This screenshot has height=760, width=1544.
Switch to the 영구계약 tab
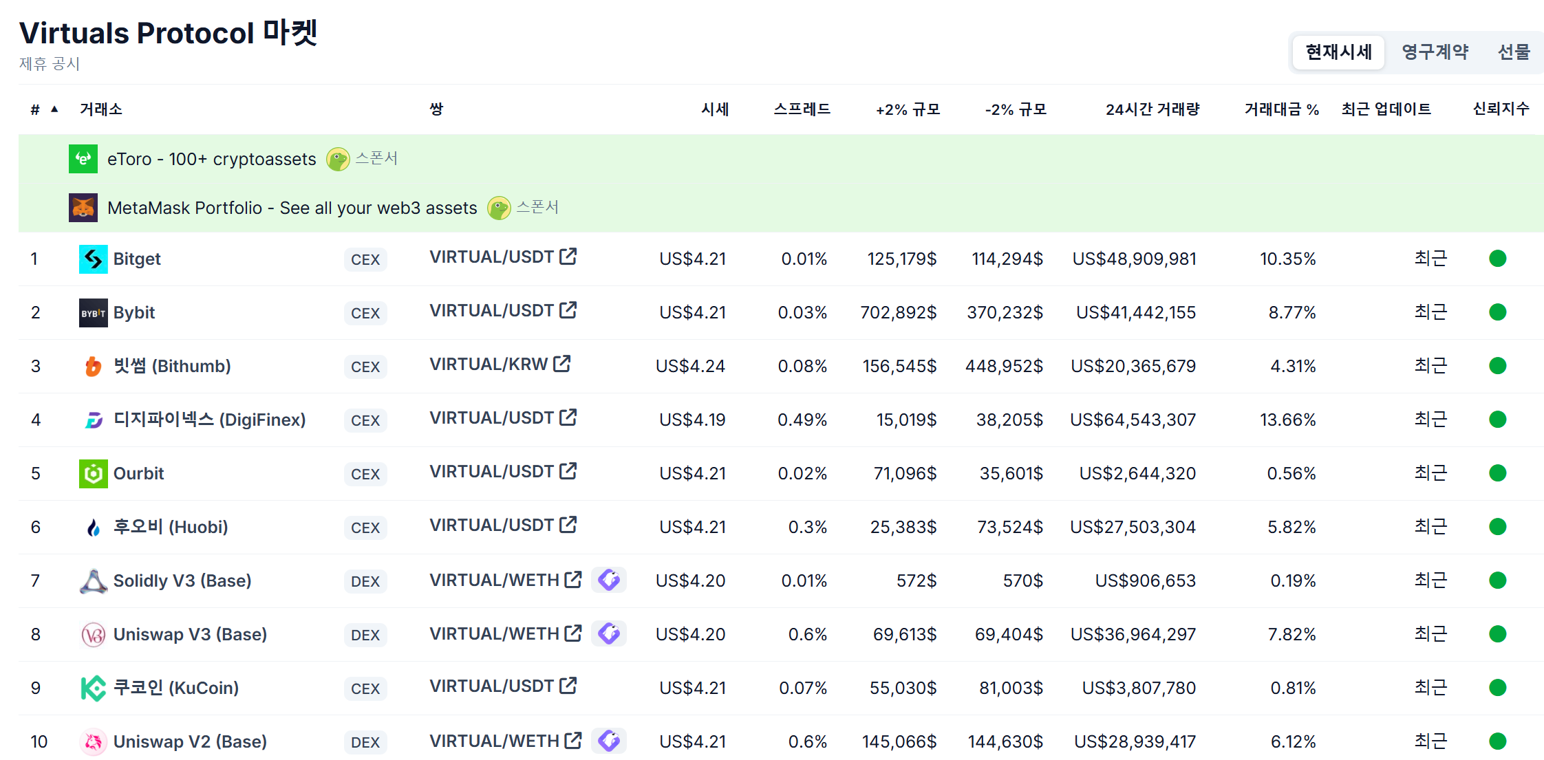pos(1435,52)
